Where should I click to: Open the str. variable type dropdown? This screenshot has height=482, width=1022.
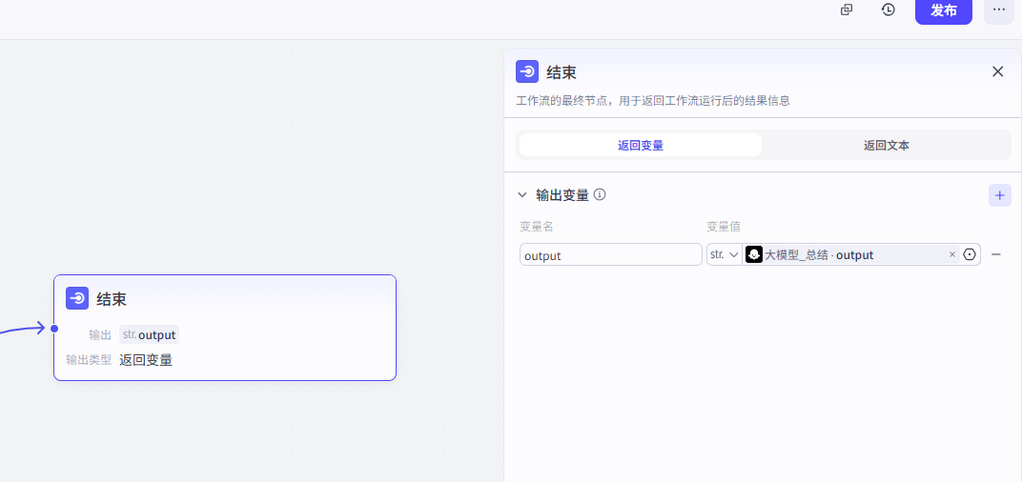724,254
